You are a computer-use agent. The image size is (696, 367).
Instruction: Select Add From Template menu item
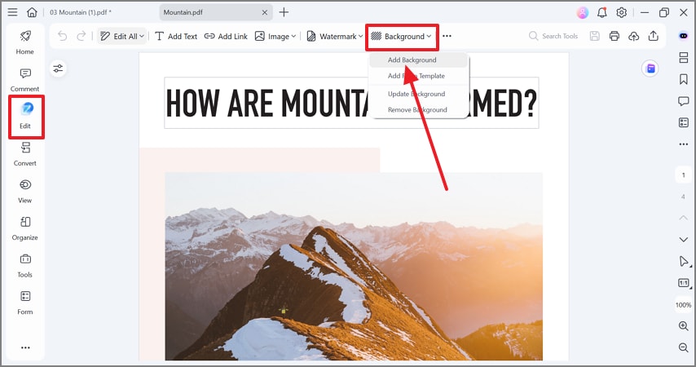click(x=419, y=76)
